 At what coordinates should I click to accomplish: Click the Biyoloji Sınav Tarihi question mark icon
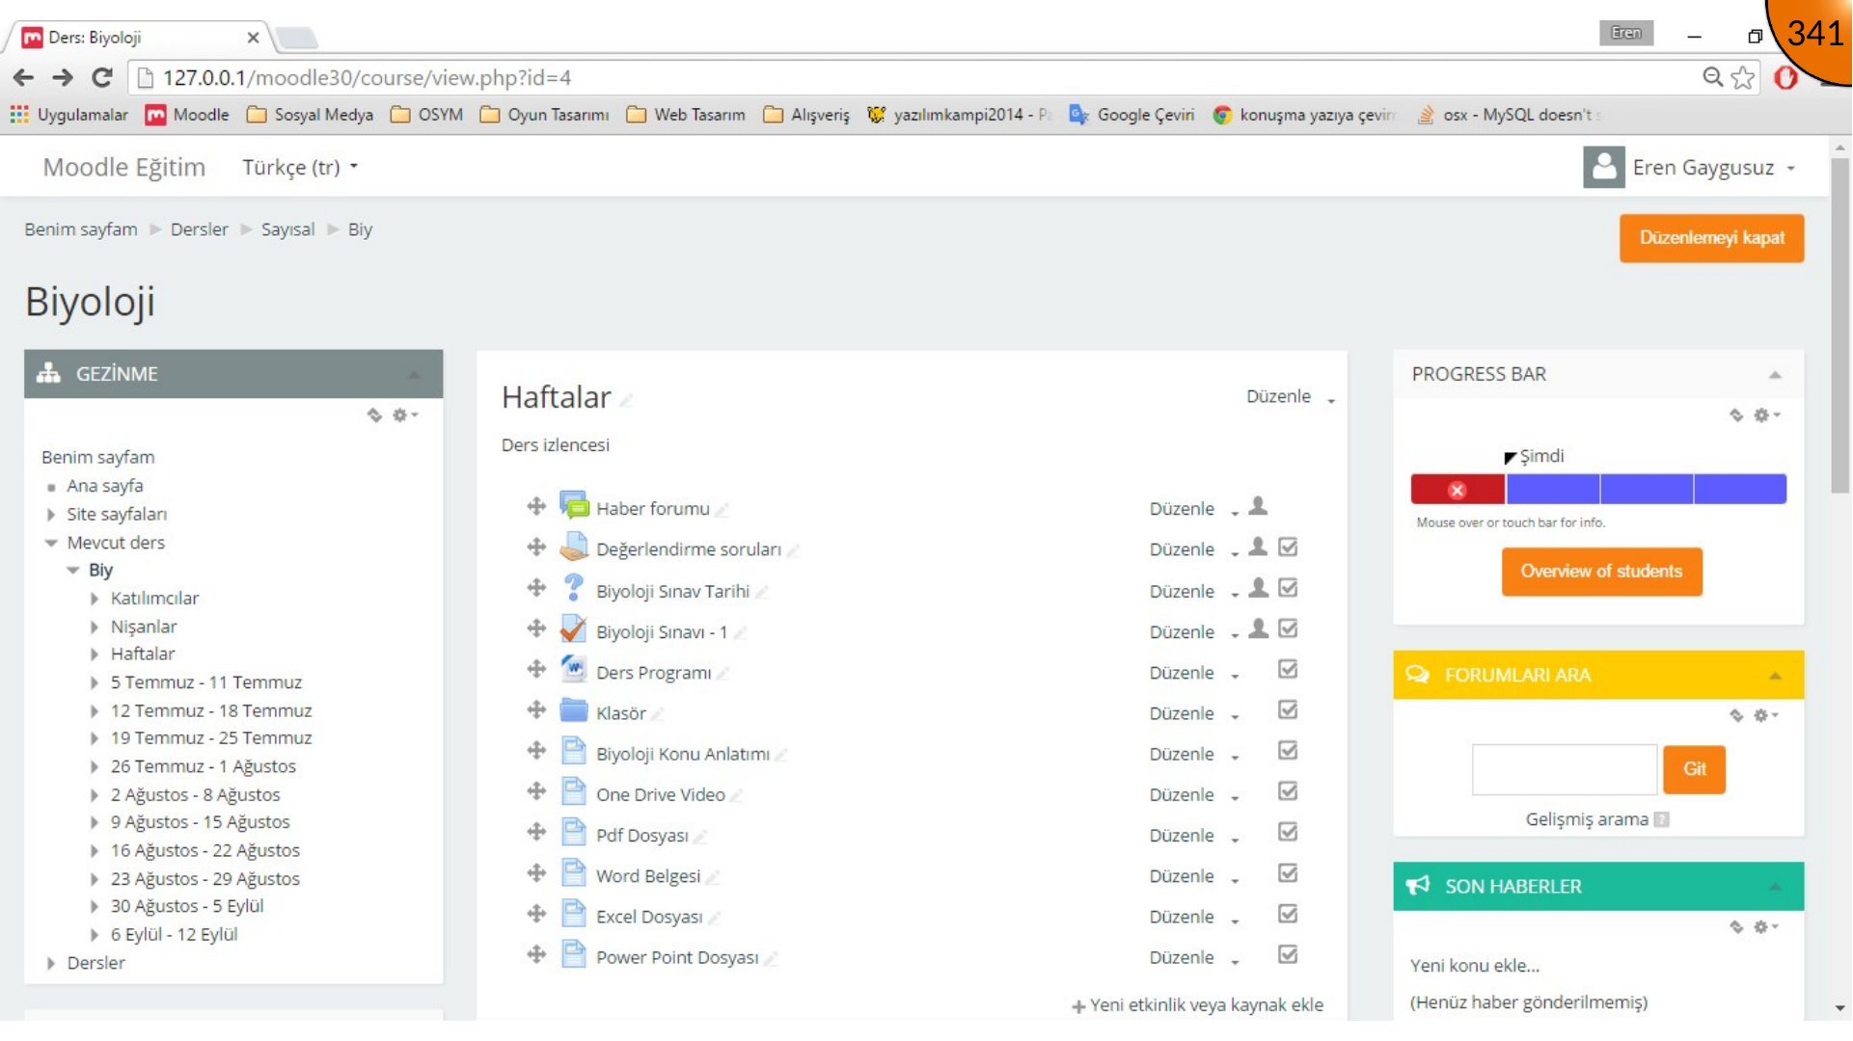(574, 587)
